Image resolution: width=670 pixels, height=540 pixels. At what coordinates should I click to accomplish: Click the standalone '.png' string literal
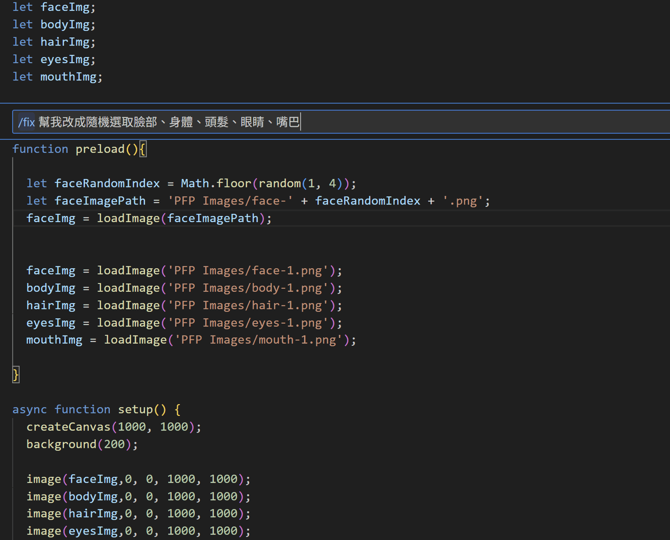tap(463, 201)
